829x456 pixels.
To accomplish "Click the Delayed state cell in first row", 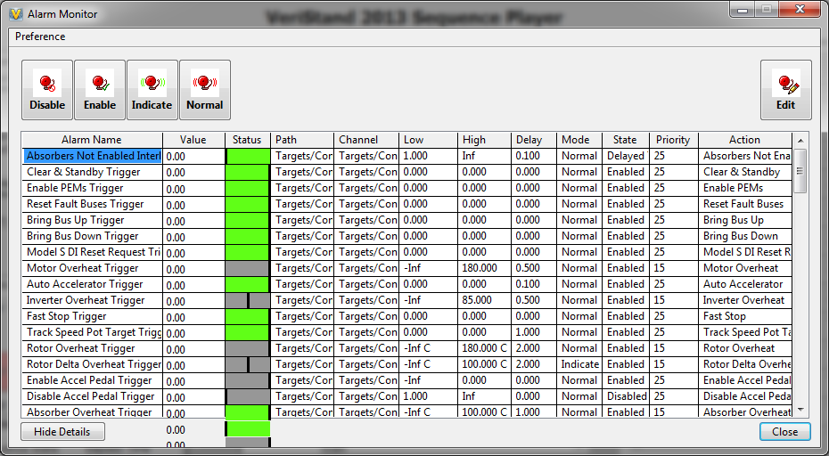I will point(626,156).
